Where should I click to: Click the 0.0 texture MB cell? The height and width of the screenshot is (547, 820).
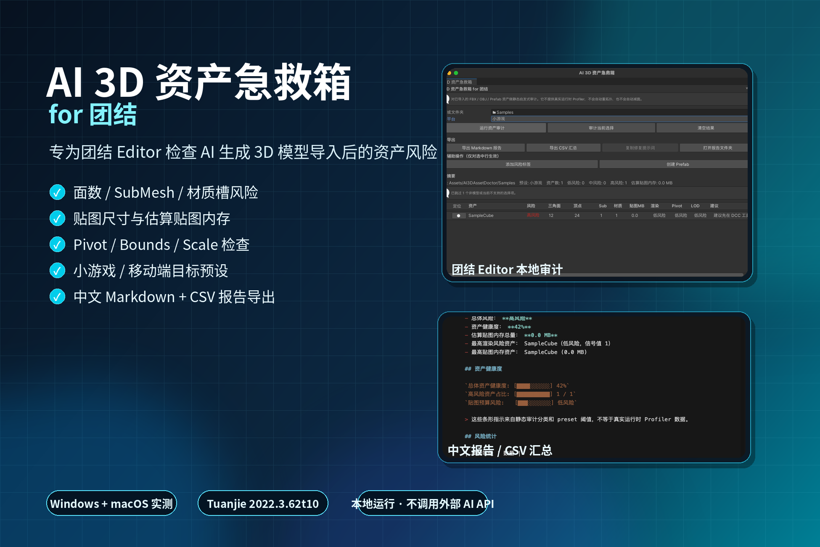pos(635,215)
